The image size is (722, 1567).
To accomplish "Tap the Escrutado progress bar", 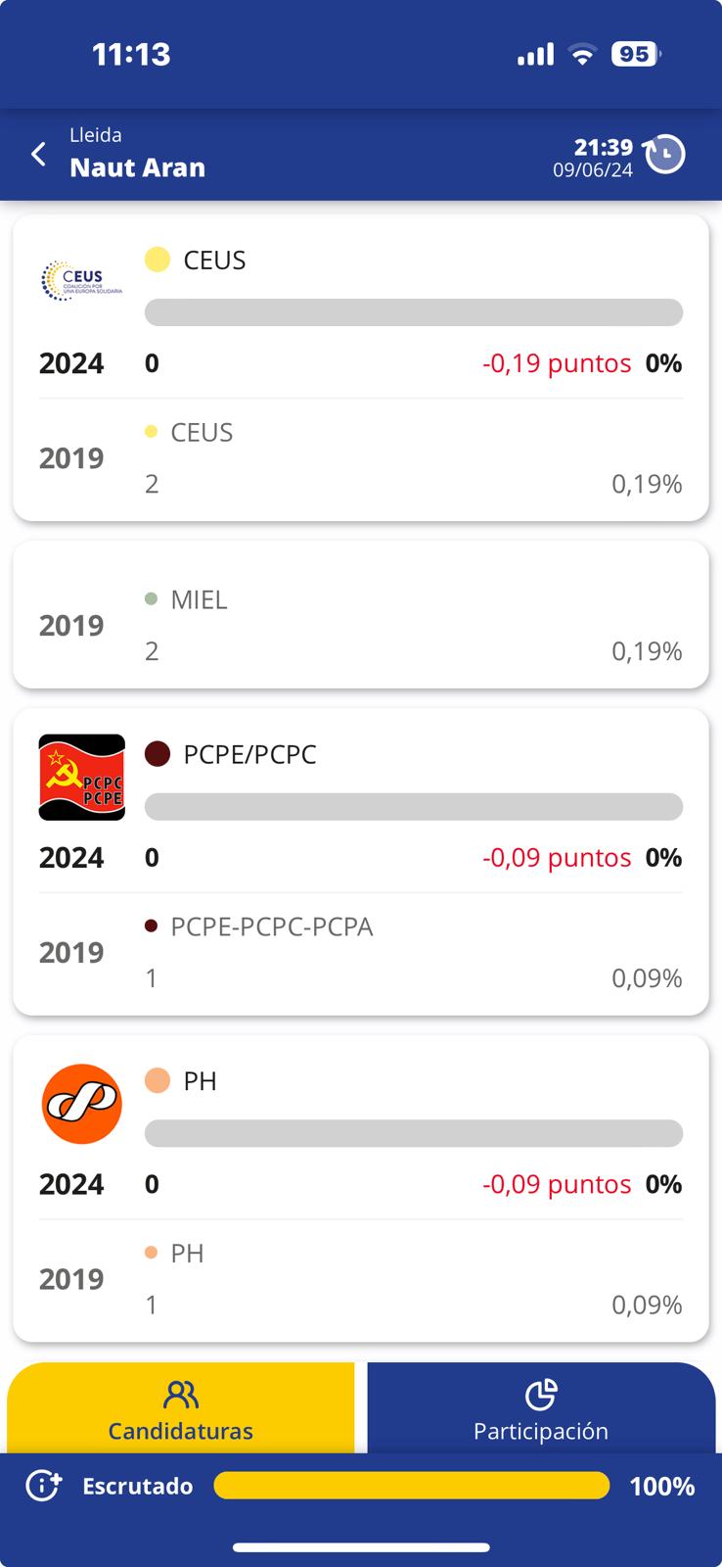I will [x=411, y=1486].
